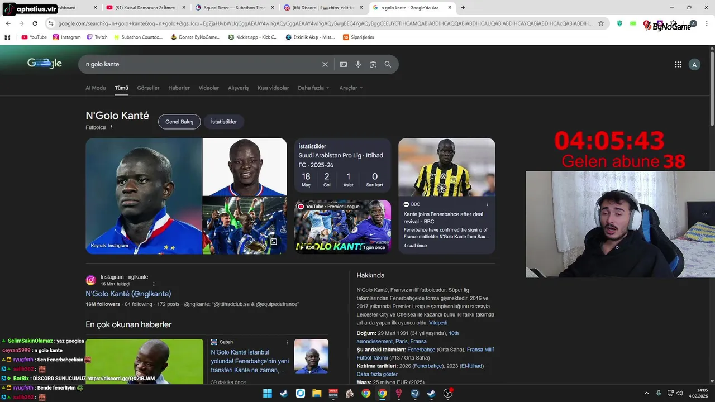The width and height of the screenshot is (715, 402).
Task: Click the taskbar volume speaker icon
Action: tap(680, 393)
